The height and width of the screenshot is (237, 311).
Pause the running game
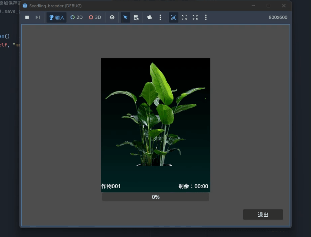[x=27, y=17]
